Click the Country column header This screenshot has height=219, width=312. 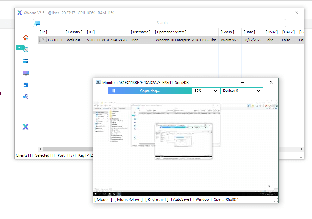(74, 32)
